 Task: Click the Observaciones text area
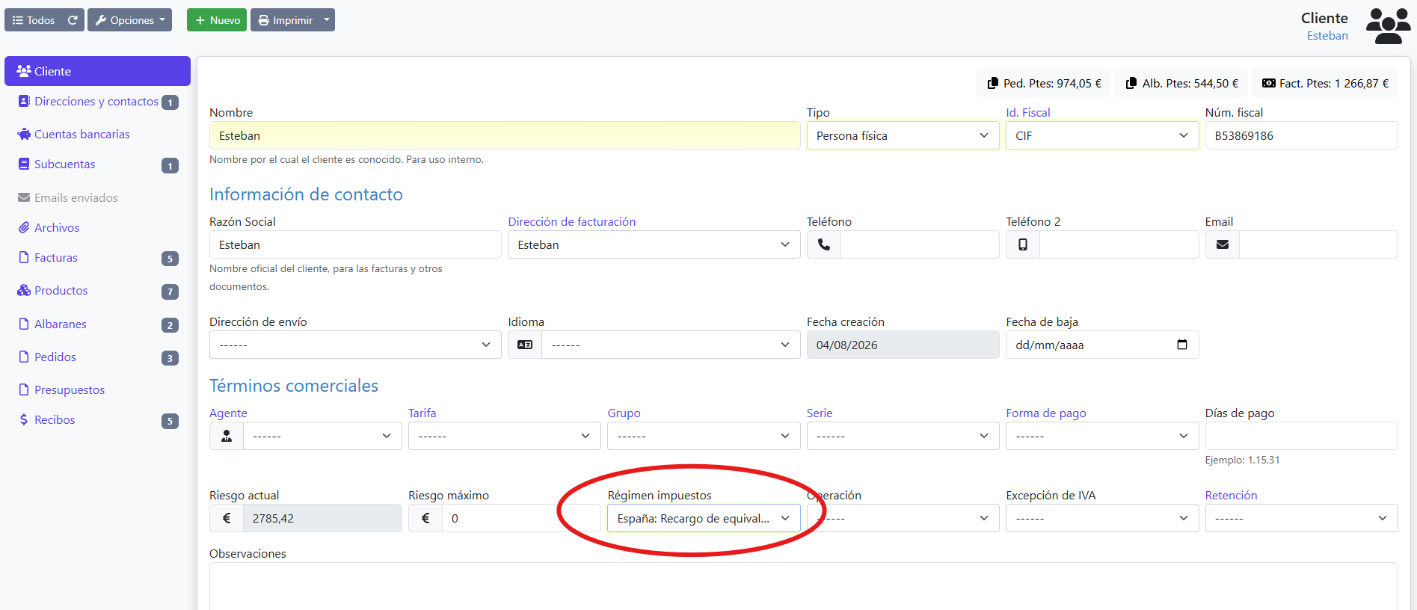pos(803,587)
